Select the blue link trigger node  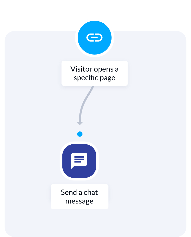coord(94,38)
